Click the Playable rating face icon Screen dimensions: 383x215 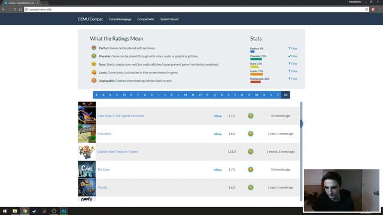pos(94,56)
